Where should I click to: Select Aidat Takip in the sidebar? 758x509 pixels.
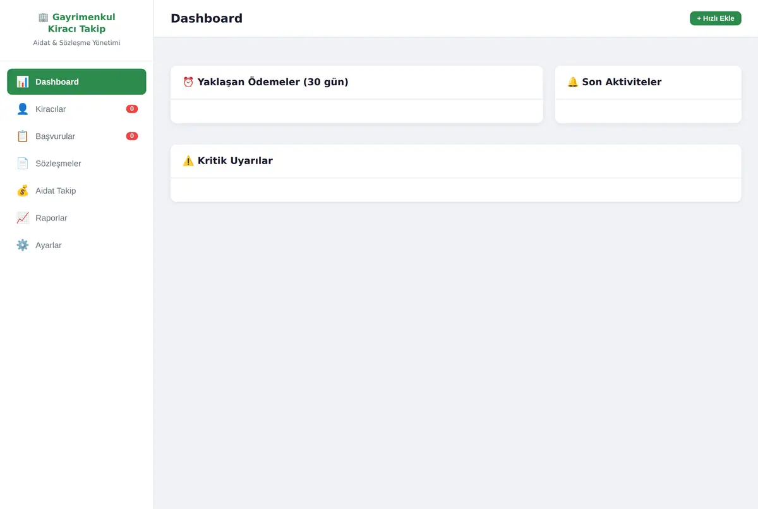click(76, 190)
